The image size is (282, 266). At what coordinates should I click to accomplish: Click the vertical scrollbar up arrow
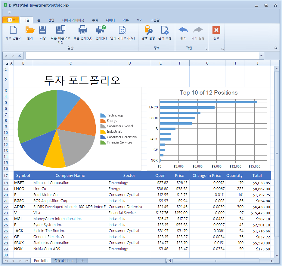point(277,69)
